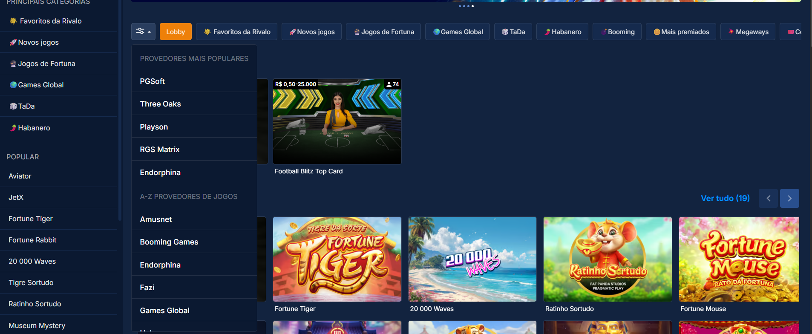Open the Mais premiados category tab

[x=681, y=32]
